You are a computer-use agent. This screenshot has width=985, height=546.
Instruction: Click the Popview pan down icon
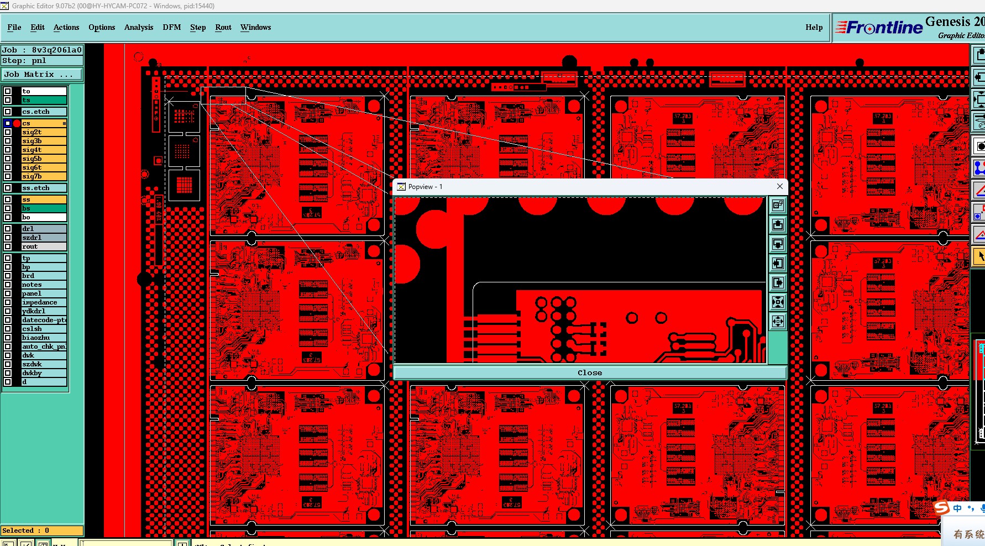(778, 244)
